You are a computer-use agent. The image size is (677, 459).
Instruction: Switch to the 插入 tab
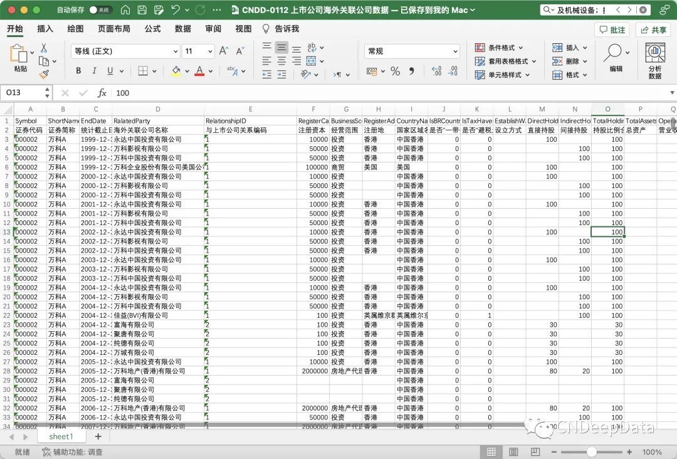click(x=45, y=29)
